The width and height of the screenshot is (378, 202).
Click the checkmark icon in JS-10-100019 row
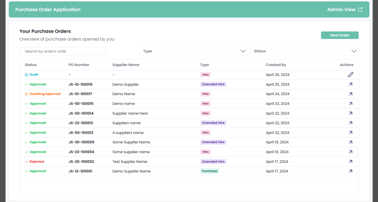[x=26, y=84]
